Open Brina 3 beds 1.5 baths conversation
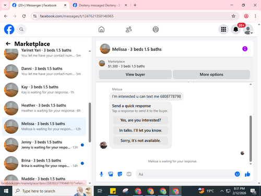The image size is (261, 196). coord(44,163)
